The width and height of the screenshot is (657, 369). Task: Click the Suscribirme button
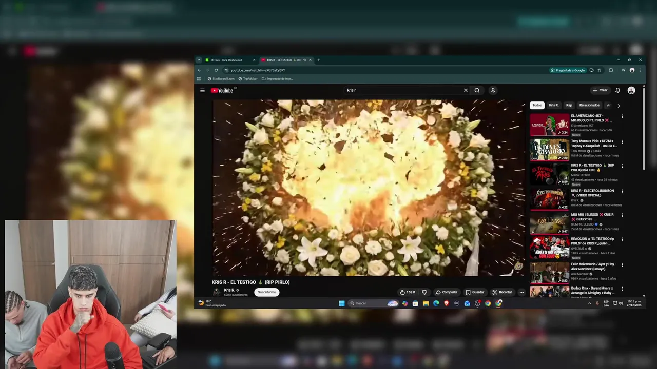266,292
